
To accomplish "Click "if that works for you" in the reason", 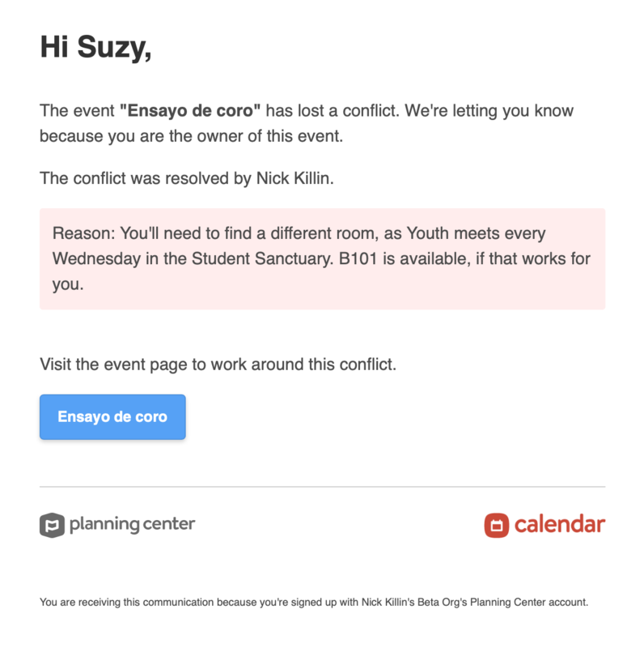I will coord(518,259).
